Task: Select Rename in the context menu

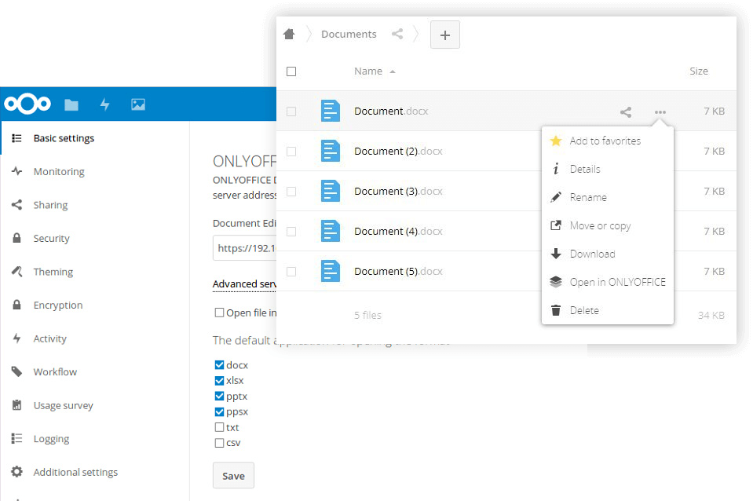Action: pyautogui.click(x=587, y=197)
